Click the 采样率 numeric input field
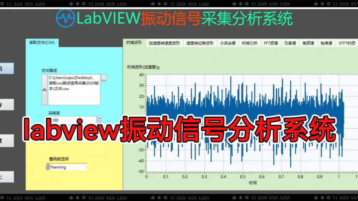 point(74,120)
